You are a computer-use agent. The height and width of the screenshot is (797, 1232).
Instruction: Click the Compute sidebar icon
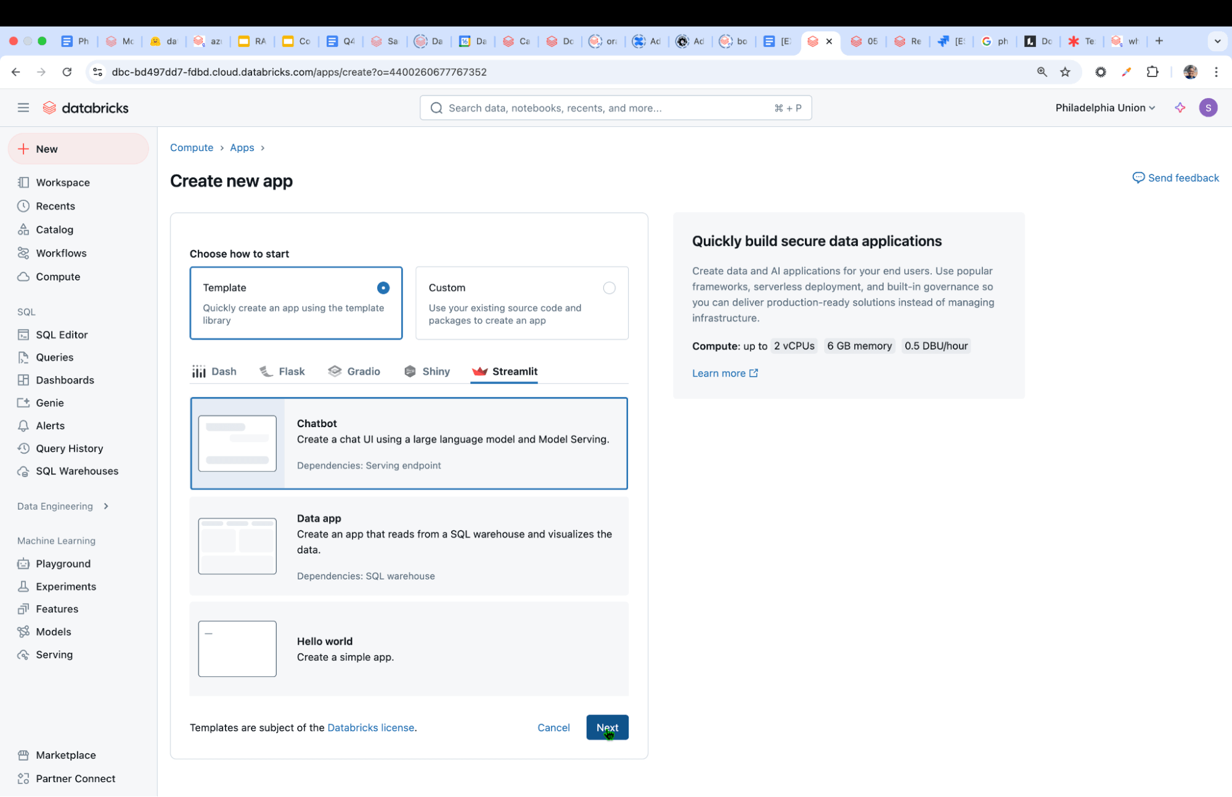click(x=23, y=277)
